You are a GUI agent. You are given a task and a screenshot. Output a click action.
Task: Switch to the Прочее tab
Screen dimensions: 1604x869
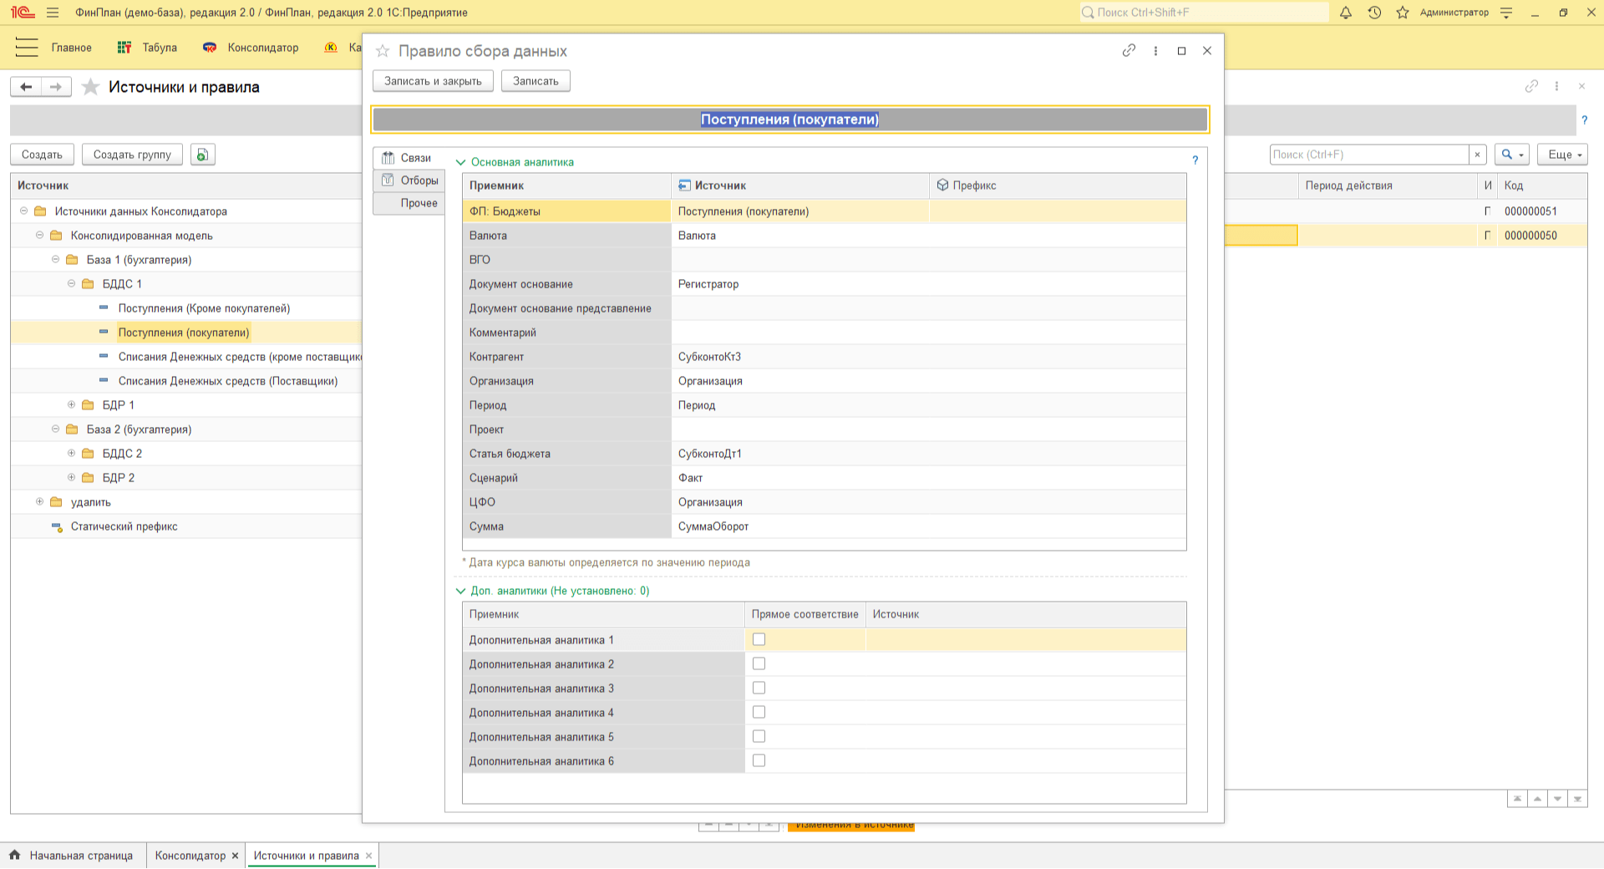coord(409,203)
